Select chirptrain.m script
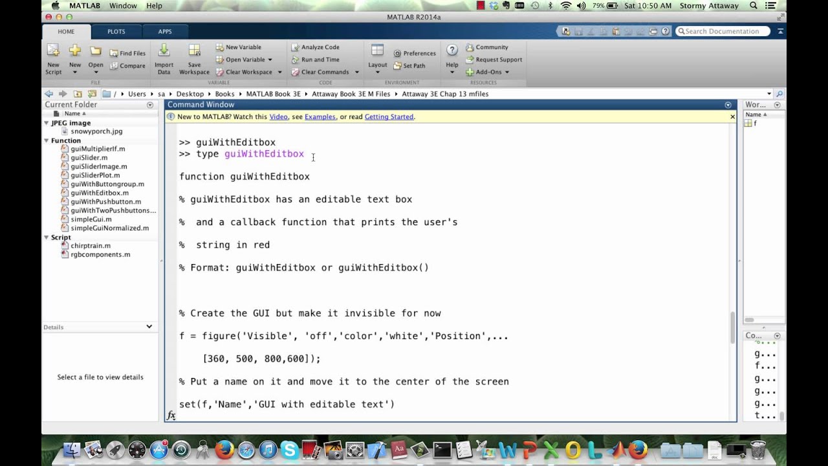This screenshot has height=466, width=828. coord(91,246)
